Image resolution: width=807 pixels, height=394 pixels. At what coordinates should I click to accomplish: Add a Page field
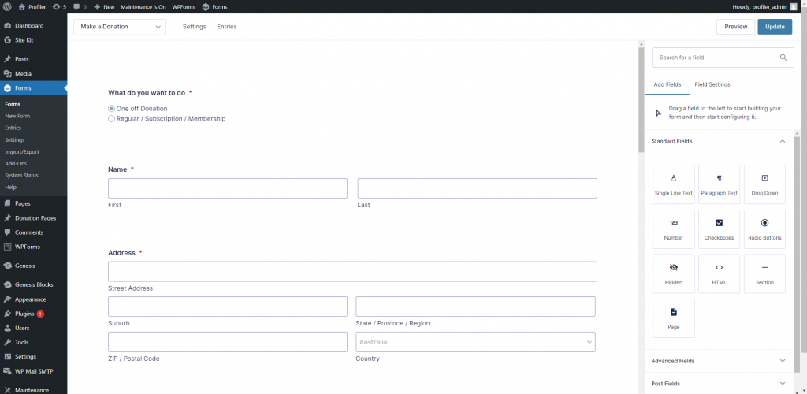click(x=673, y=318)
